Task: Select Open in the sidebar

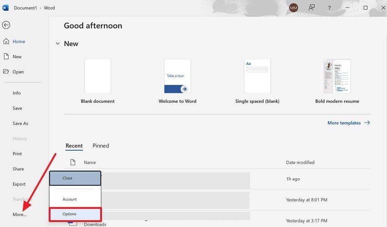Action: [x=18, y=72]
